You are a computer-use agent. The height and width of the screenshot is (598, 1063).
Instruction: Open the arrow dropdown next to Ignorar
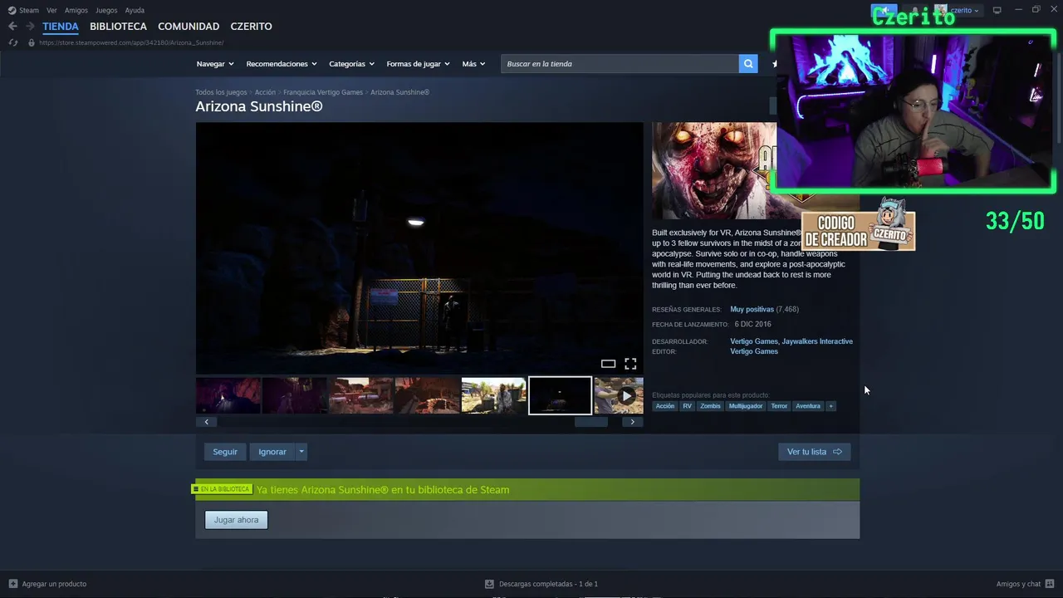[x=301, y=452]
